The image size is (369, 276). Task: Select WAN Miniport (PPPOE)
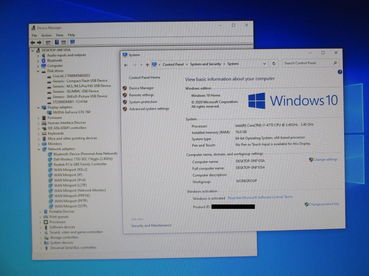pyautogui.click(x=72, y=196)
